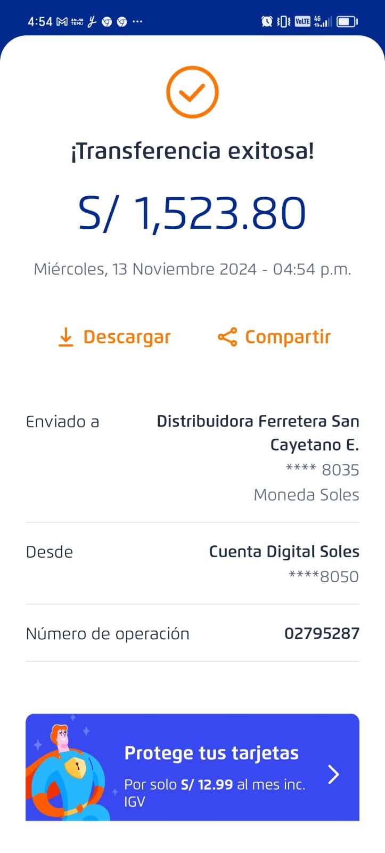This screenshot has height=853, width=385.
Task: Tap the orange success checkmark icon
Action: (x=192, y=92)
